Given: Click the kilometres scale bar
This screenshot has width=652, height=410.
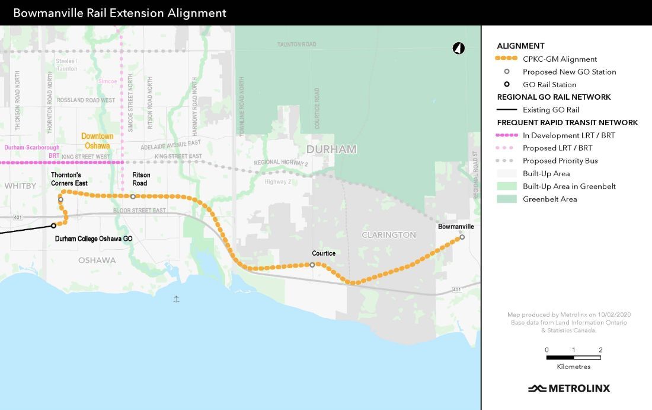Looking at the screenshot, I should click(573, 358).
